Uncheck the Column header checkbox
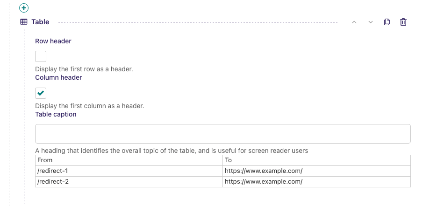Screen dimensions: 430x206 (x=41, y=93)
